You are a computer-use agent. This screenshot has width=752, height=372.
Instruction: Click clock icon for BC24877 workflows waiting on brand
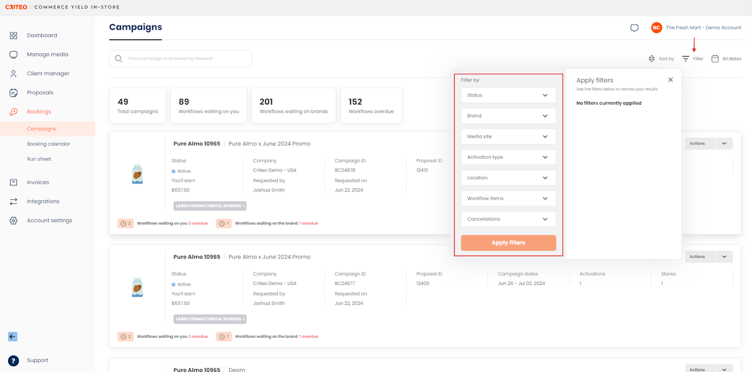221,337
